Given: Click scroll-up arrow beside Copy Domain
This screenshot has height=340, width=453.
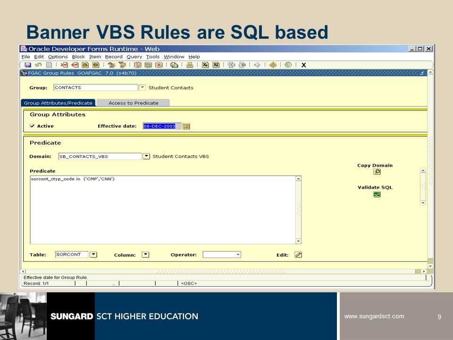Looking at the screenshot, I should [423, 170].
